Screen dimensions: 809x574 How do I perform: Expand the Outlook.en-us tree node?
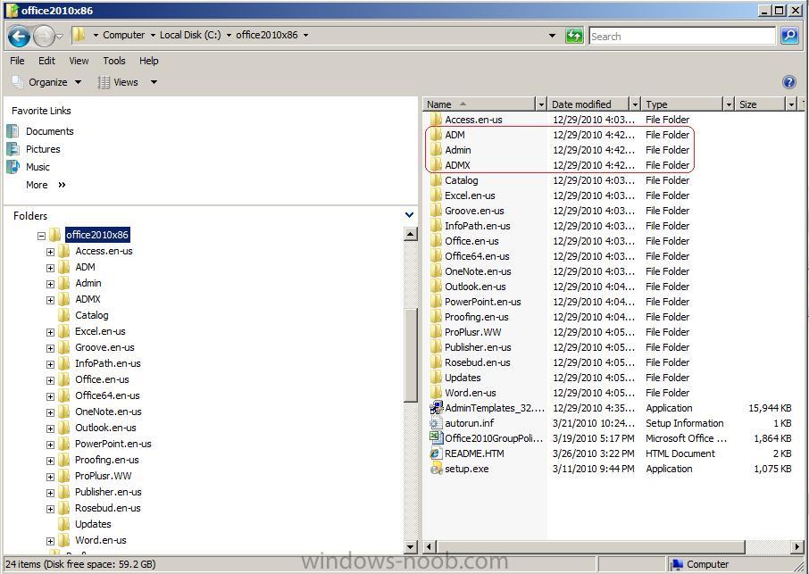tap(50, 428)
